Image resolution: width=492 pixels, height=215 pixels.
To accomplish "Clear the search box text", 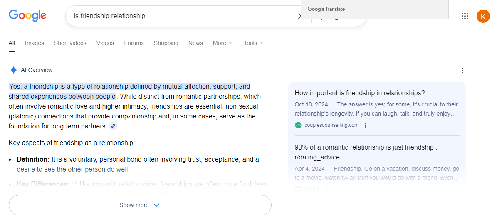I will click(x=299, y=16).
